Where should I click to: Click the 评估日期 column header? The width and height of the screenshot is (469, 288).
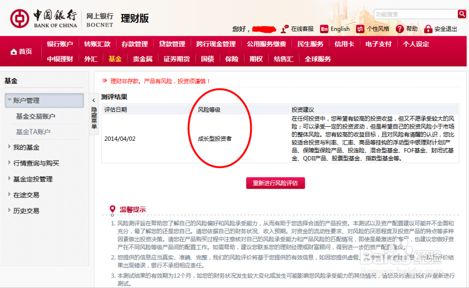(x=115, y=109)
